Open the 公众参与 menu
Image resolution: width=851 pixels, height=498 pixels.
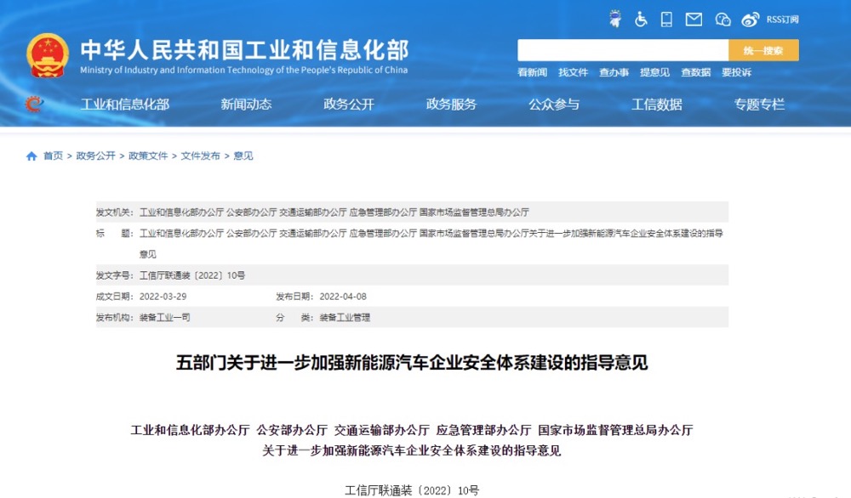pyautogui.click(x=554, y=105)
